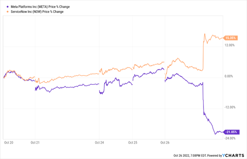The width and height of the screenshot is (247, 159).
Task: Click the 12.00% y-axis label
Action: coord(230,45)
